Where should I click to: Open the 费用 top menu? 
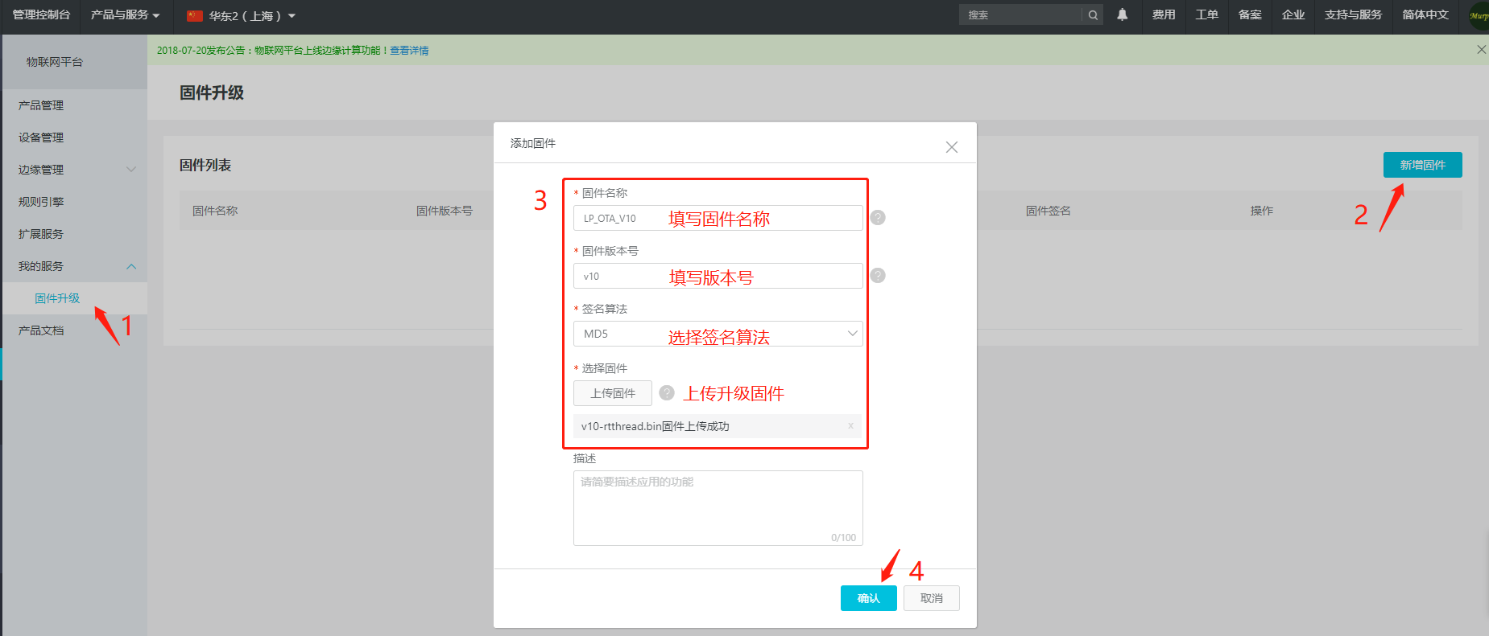[1163, 15]
